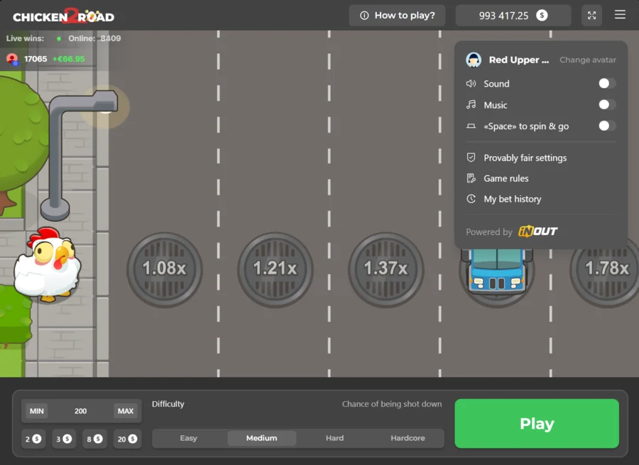Viewport: 639px width, 465px height.
Task: Toggle the Sound switch
Action: (x=607, y=84)
